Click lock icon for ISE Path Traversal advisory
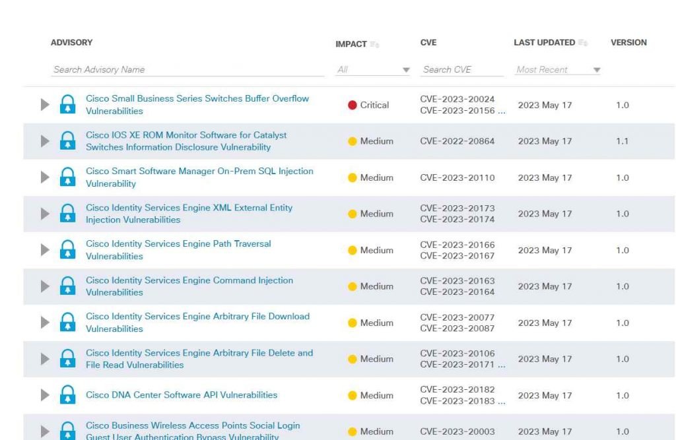 67,250
